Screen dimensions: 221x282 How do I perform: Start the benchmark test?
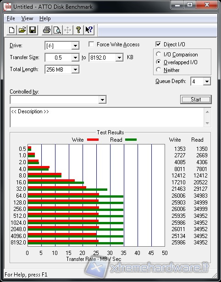[x=196, y=100]
